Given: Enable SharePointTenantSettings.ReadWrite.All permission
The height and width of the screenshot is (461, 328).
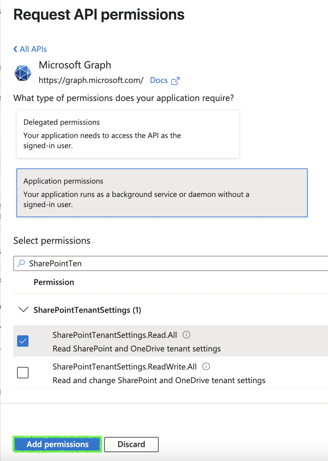Looking at the screenshot, I should coord(22,373).
